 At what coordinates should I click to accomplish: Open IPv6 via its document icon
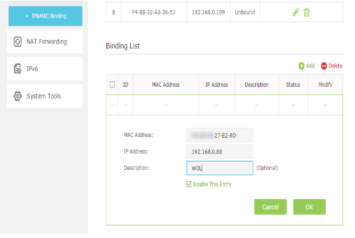(17, 69)
